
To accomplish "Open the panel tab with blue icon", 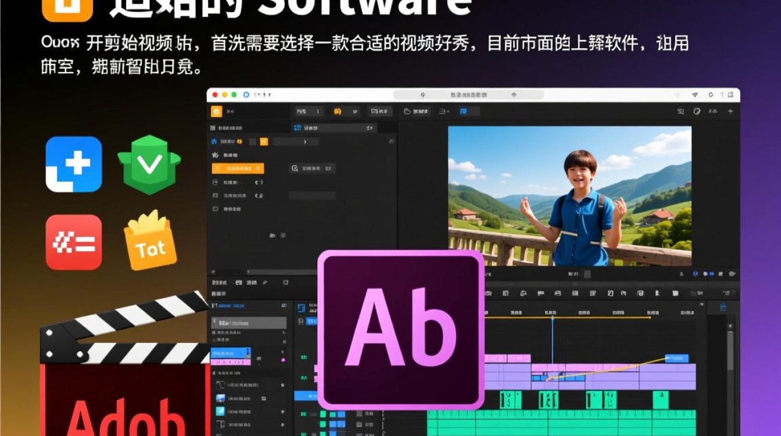I will click(334, 128).
